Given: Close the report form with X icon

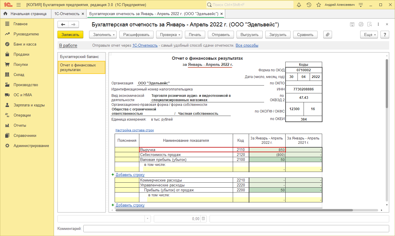Looking at the screenshot, I should (387, 24).
